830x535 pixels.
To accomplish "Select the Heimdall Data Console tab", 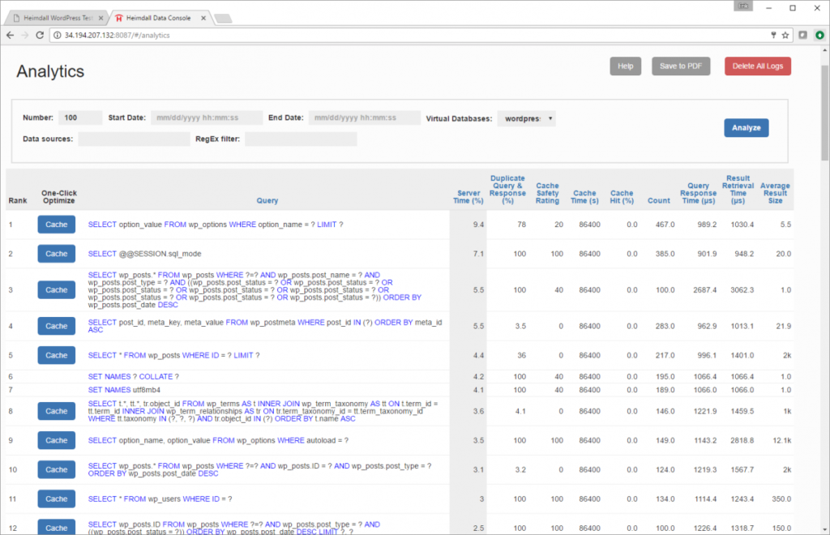I will coord(160,18).
